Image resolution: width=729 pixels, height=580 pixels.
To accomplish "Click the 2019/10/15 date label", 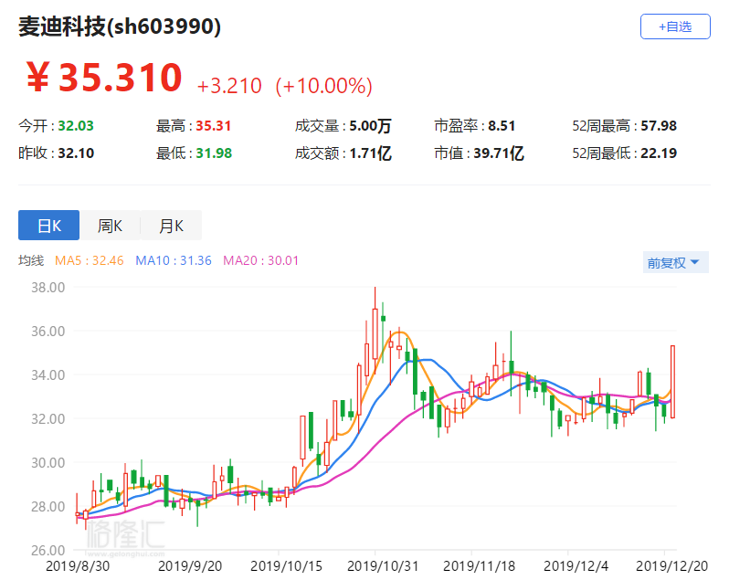I will (x=287, y=566).
